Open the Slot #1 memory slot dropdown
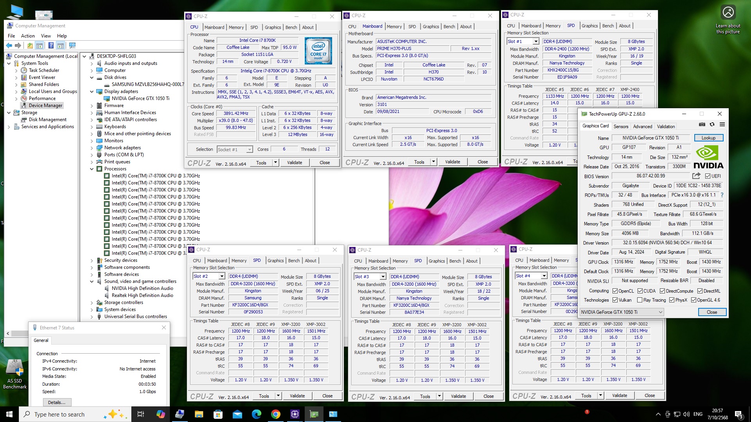Screen dimensions: 751x422 pos(535,41)
